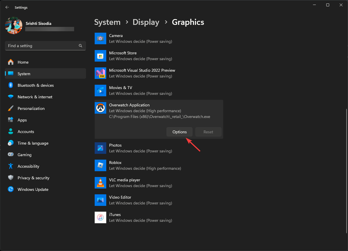Viewport: 348px width, 251px height.
Task: Click Options for Overwatch Application
Action: coord(180,132)
